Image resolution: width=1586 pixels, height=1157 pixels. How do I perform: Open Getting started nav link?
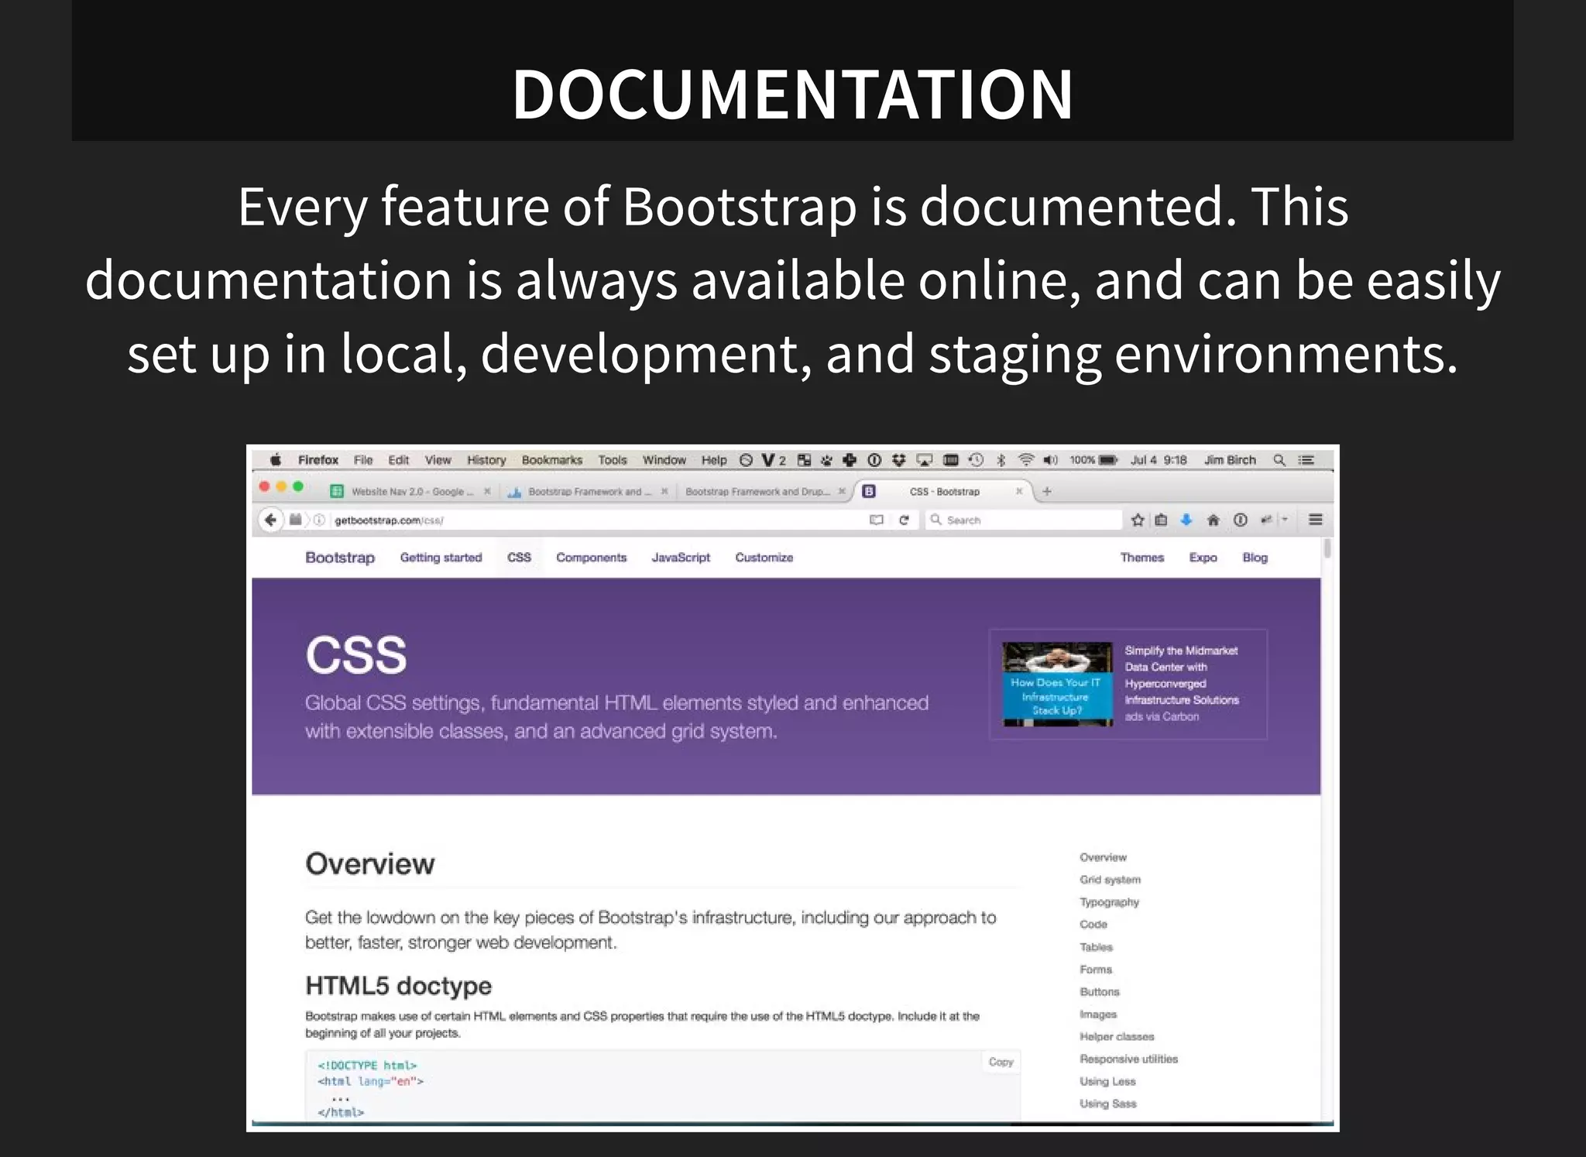point(441,558)
